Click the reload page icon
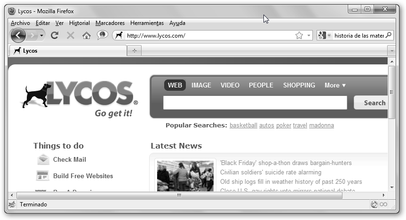 (x=55, y=35)
